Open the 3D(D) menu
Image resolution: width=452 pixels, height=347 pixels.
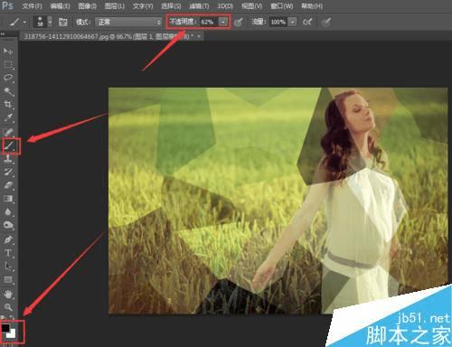click(x=225, y=6)
